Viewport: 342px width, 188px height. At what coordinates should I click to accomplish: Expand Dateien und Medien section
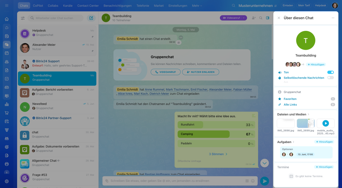[x=293, y=114]
